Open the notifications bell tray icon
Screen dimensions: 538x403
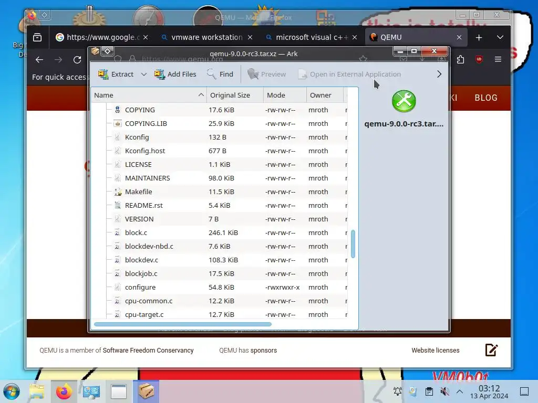coord(398,391)
